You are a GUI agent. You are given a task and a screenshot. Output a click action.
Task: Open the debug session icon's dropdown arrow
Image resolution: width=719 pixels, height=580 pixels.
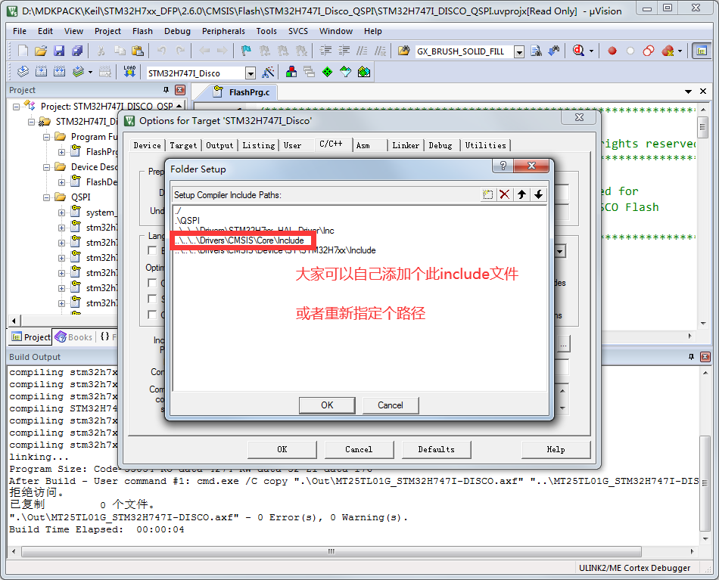[591, 51]
